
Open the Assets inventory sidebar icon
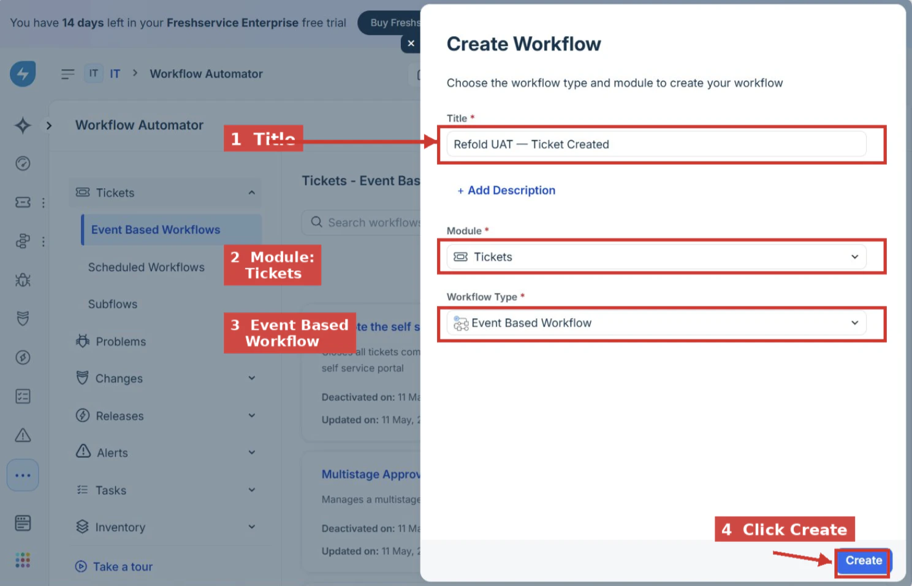point(23,523)
